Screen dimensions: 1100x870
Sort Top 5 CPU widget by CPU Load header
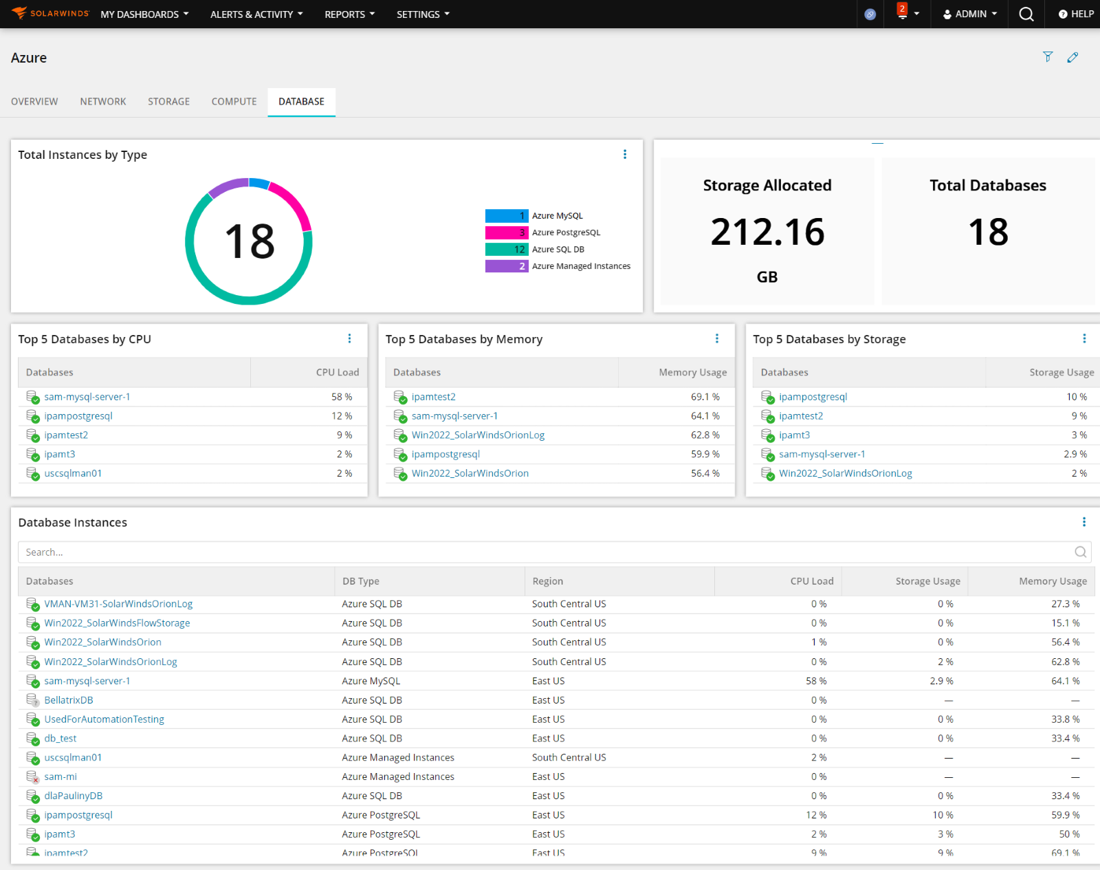tap(309, 372)
